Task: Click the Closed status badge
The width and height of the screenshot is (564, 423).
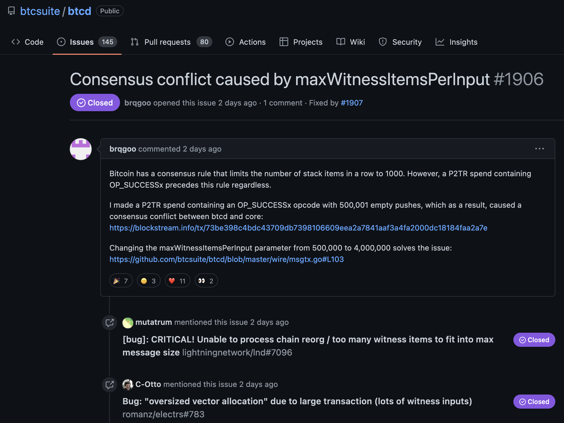Action: click(95, 102)
